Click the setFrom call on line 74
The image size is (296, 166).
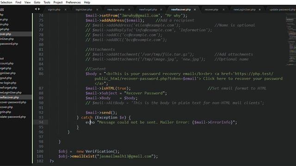[x=136, y=16]
